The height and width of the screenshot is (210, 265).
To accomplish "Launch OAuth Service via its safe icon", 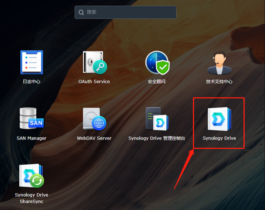I will click(x=94, y=62).
